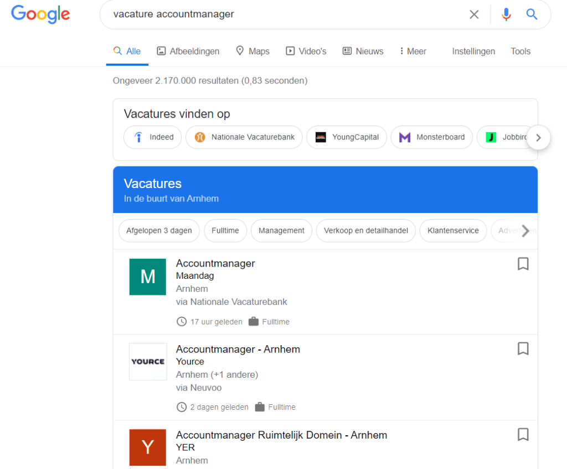Click the voice search microphone icon

point(506,14)
